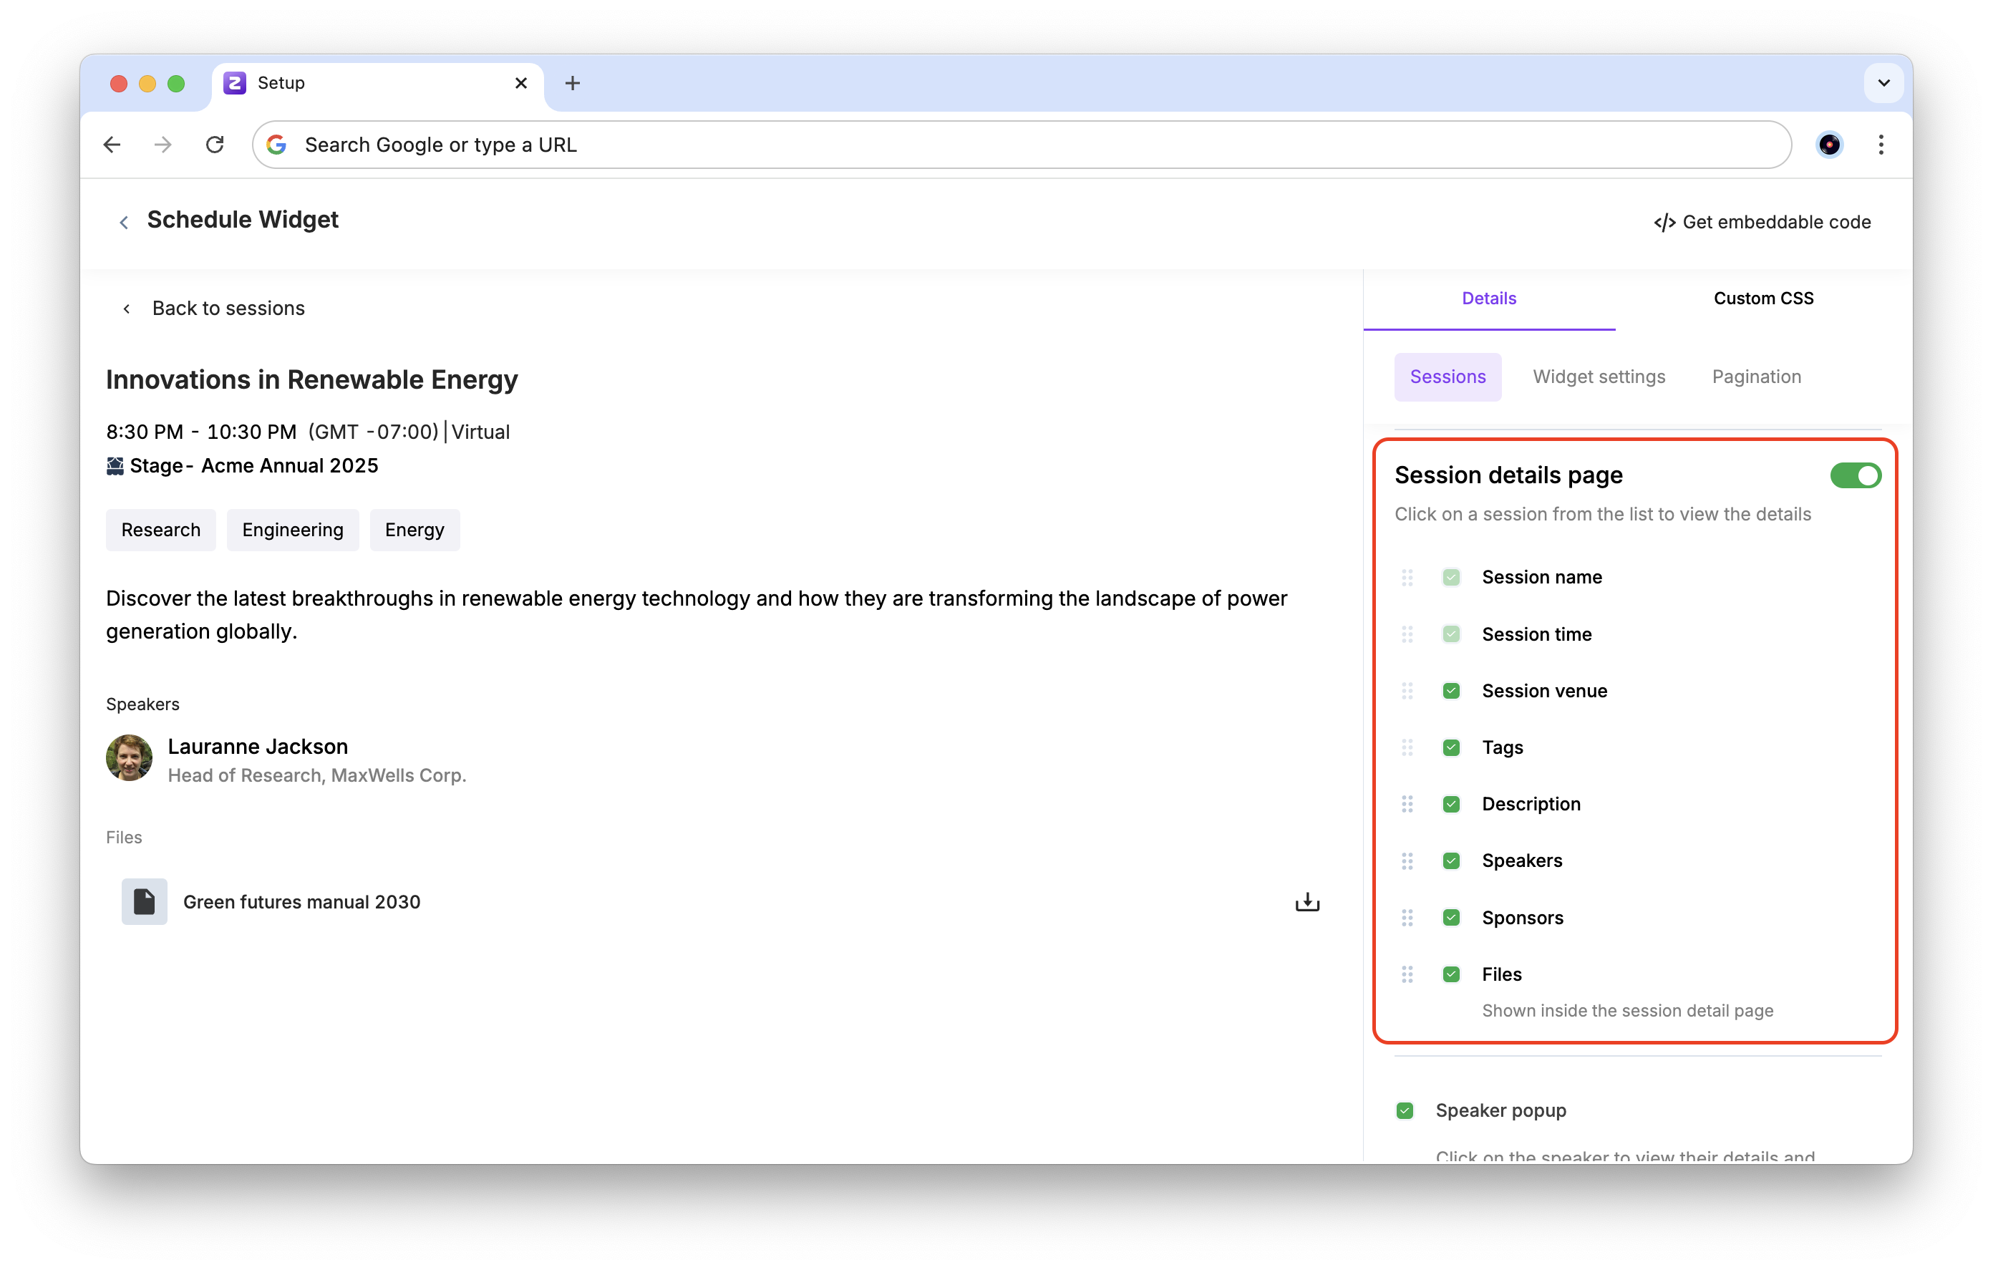
Task: Uncheck the Sponsors checkbox
Action: tap(1451, 917)
